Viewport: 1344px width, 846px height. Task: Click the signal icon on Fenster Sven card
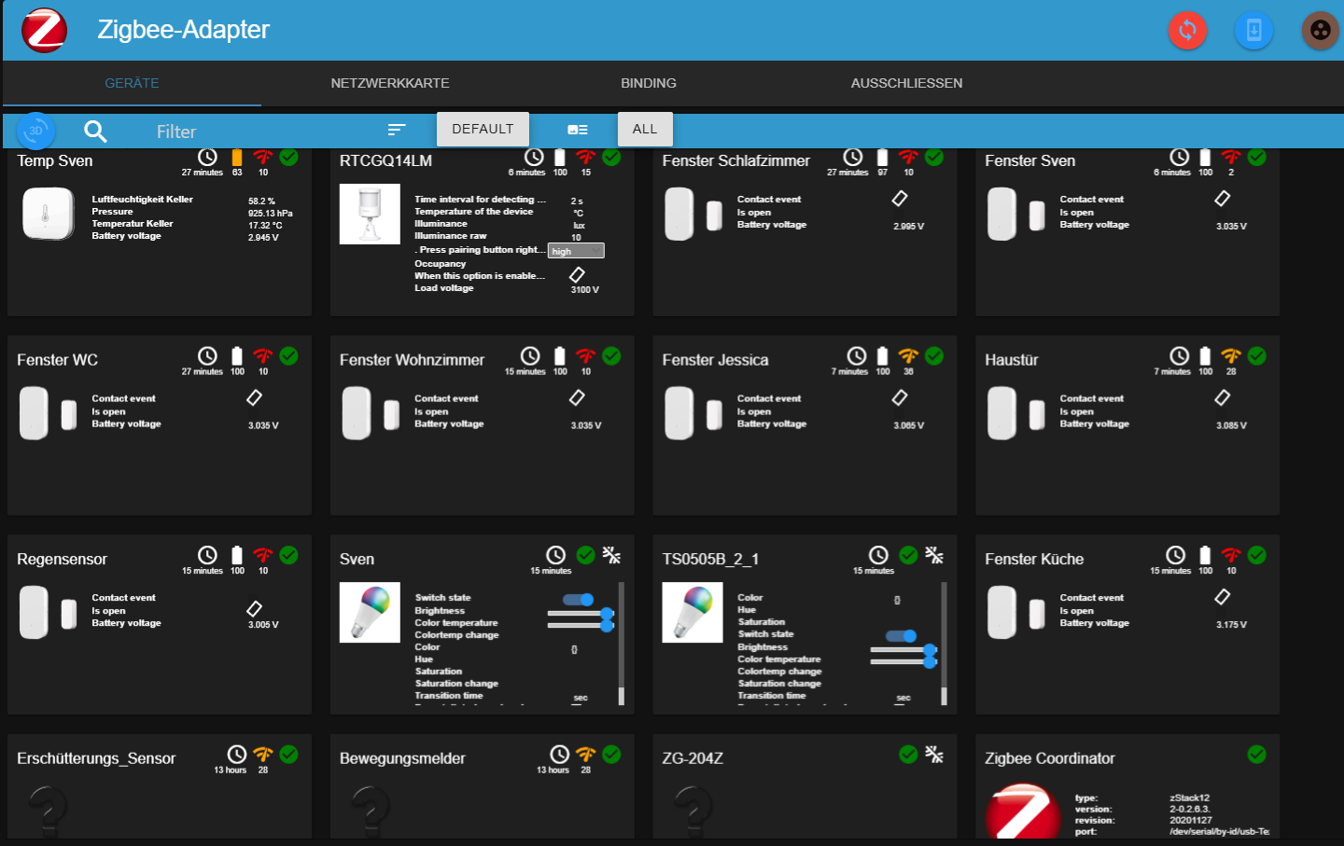(1231, 157)
